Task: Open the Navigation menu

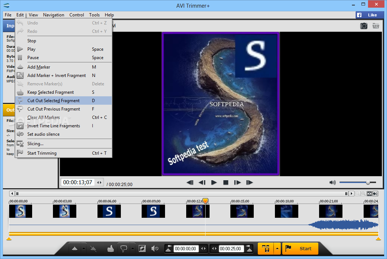Action: tap(54, 15)
